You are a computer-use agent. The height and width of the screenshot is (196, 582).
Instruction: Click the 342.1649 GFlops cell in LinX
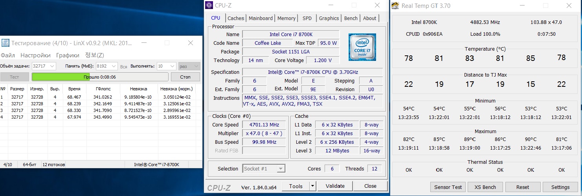pos(103,104)
